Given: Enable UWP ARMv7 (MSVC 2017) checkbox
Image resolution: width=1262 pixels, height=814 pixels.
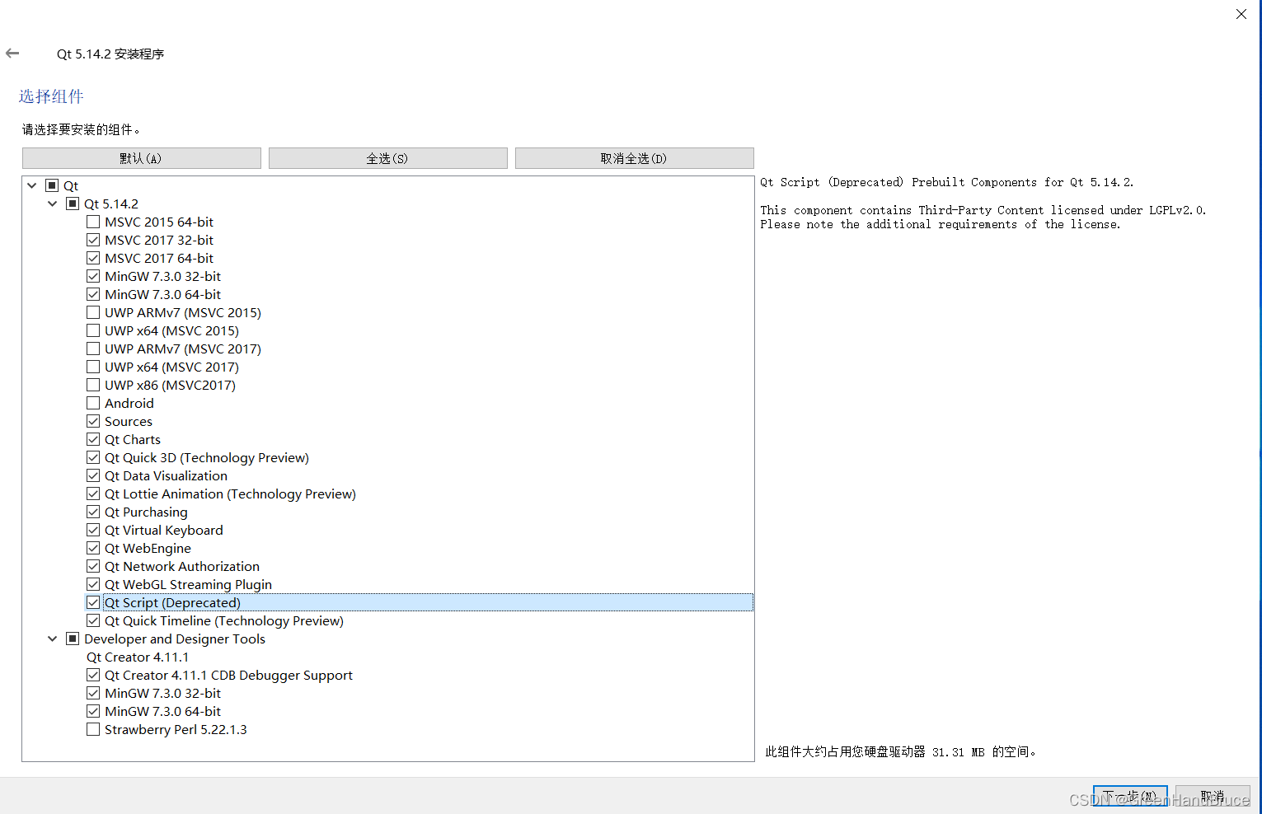Looking at the screenshot, I should (x=93, y=349).
